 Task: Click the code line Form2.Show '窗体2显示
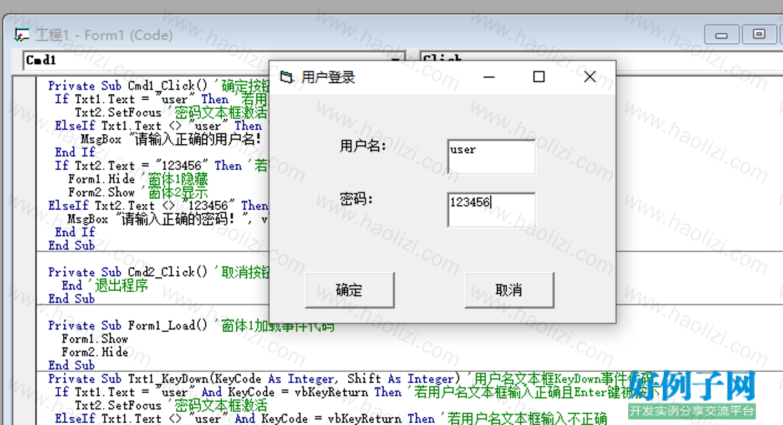click(138, 193)
